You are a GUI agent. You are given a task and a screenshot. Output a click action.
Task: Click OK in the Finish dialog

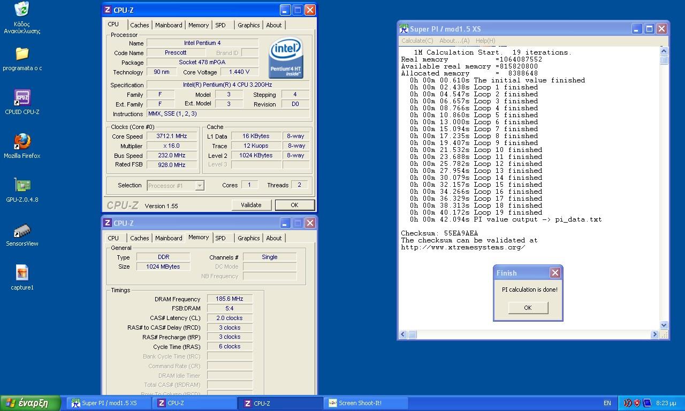[x=528, y=308]
